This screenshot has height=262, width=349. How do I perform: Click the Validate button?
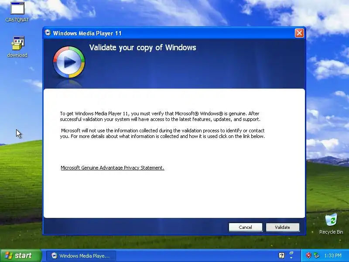[282, 227]
